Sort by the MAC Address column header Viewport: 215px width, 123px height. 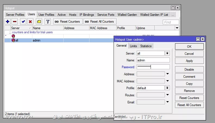point(103,28)
